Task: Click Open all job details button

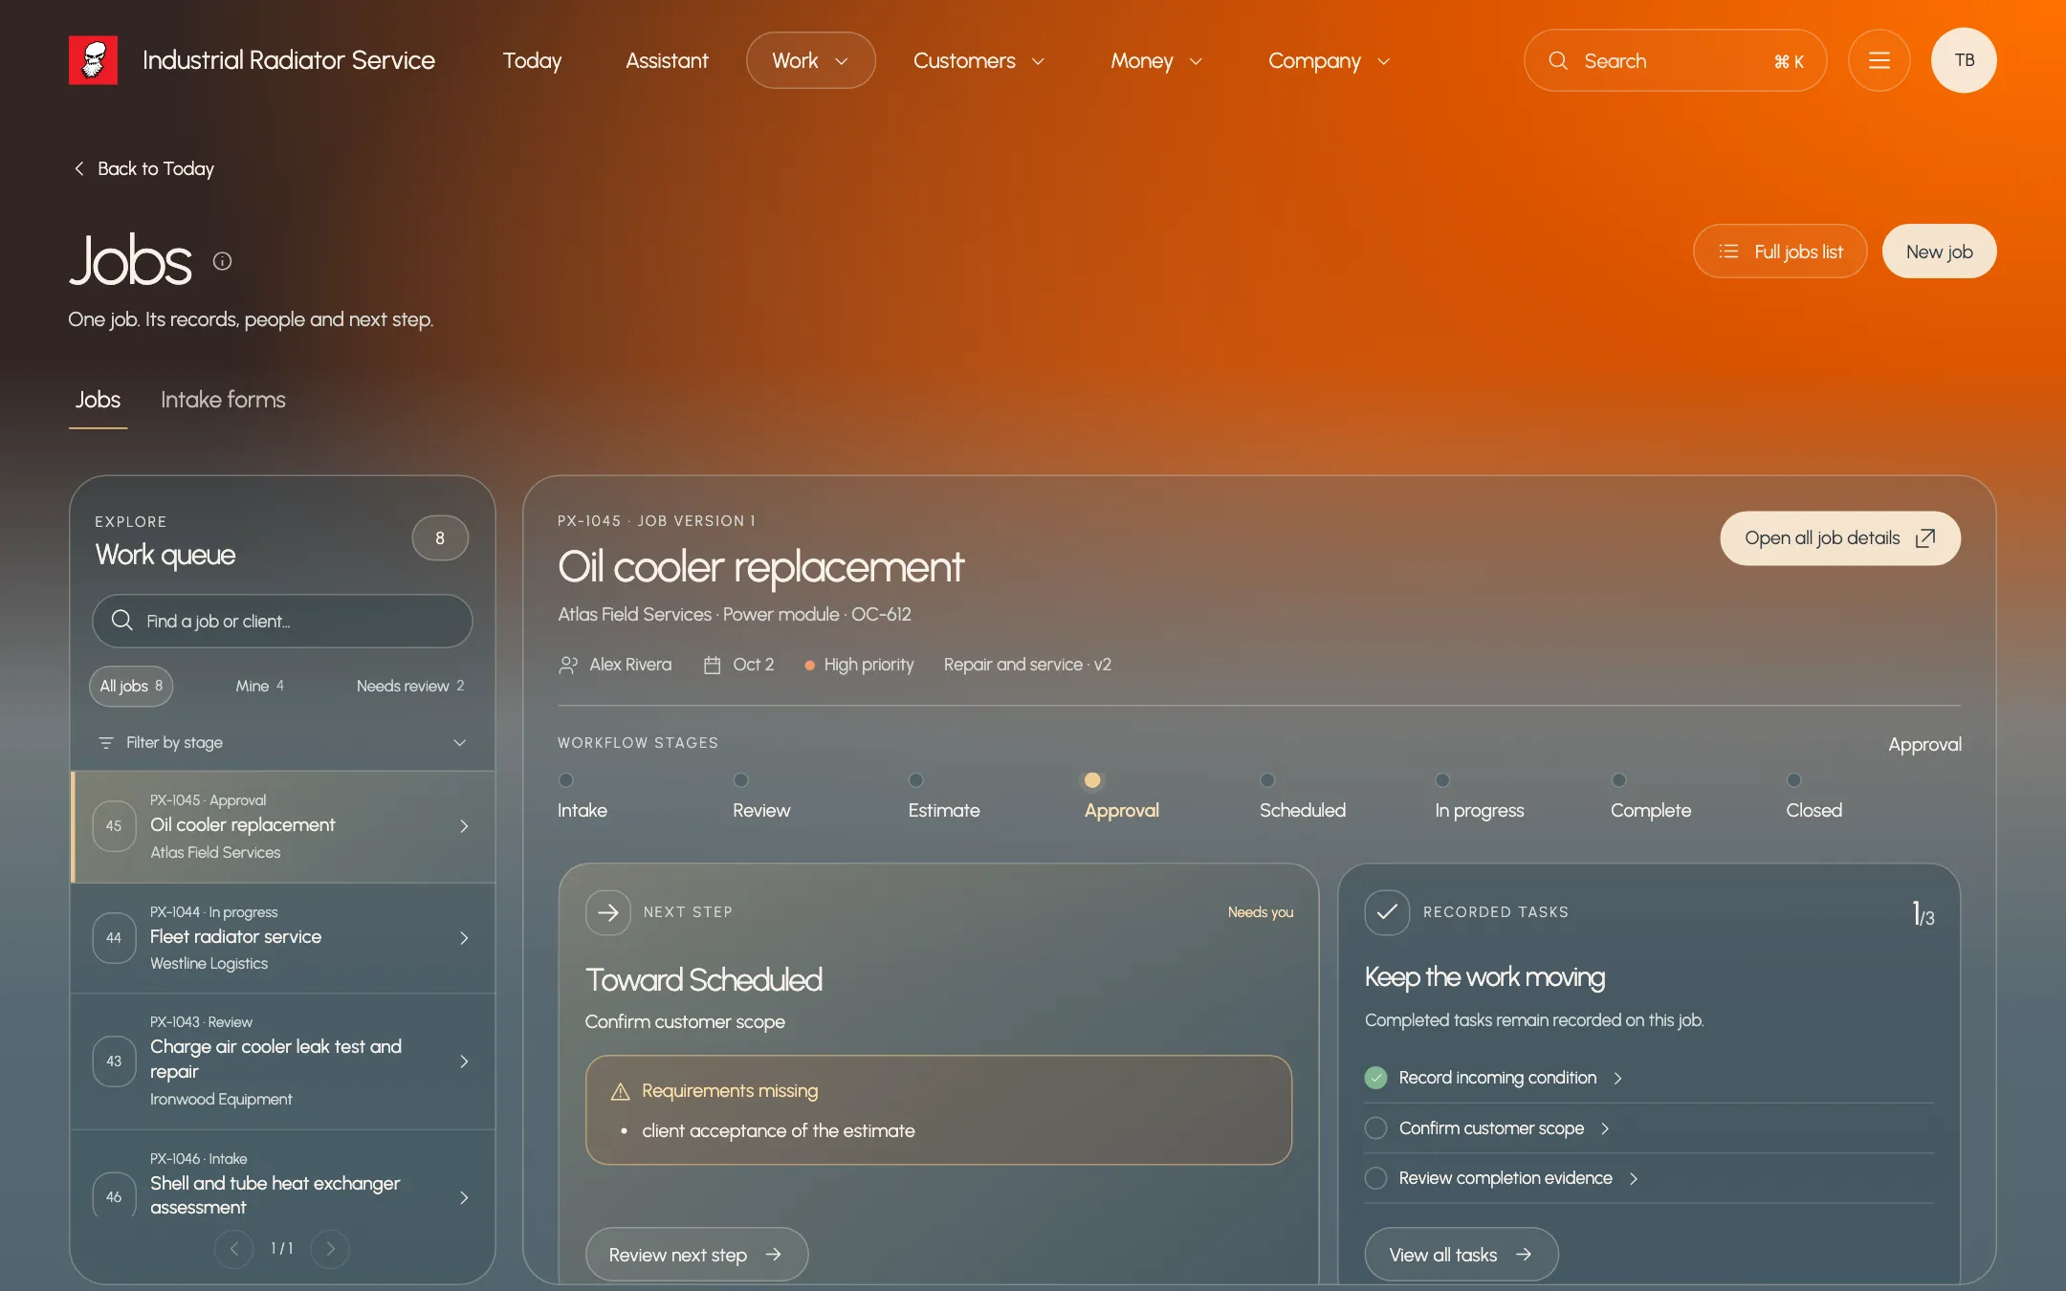Action: pos(1839,538)
